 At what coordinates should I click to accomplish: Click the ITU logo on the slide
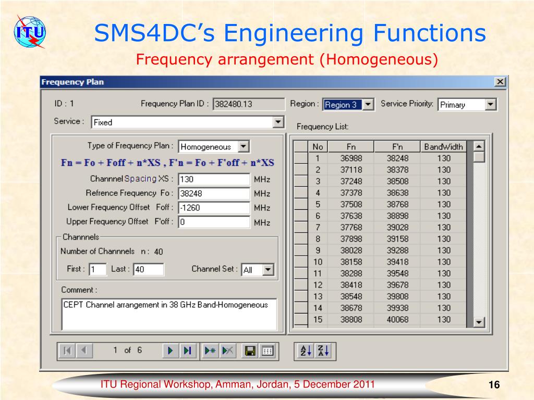point(30,32)
